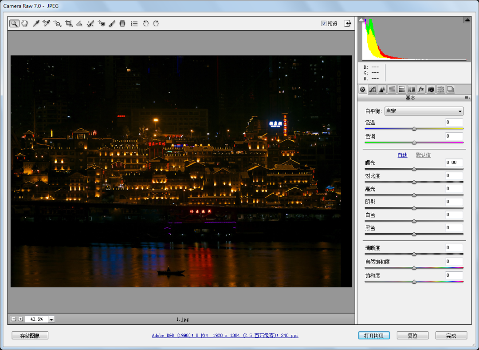The height and width of the screenshot is (350, 479).
Task: Select the Targeted Adjustment tool
Action: click(57, 23)
